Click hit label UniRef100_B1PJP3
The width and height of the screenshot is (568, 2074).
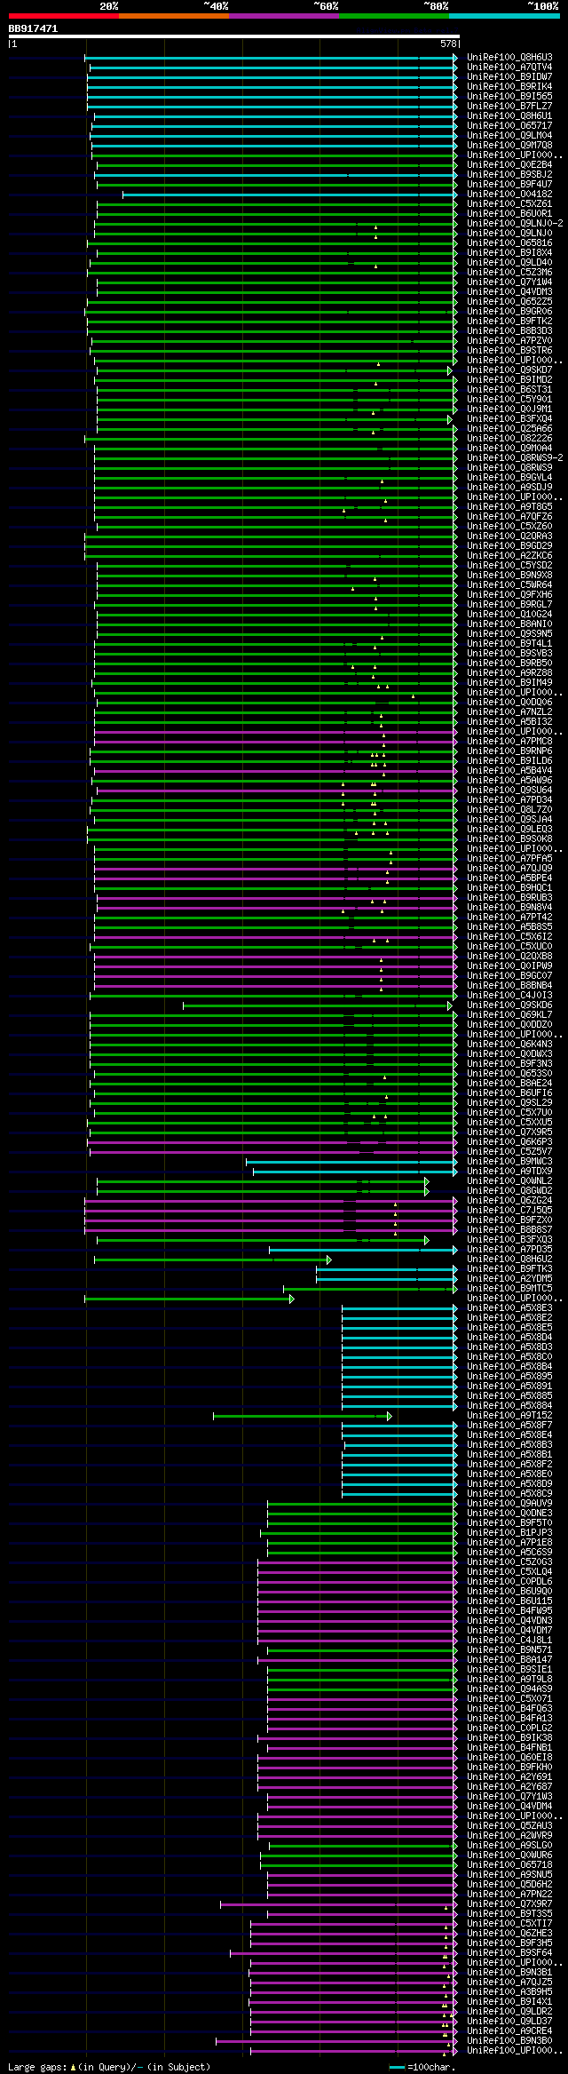tap(509, 1532)
